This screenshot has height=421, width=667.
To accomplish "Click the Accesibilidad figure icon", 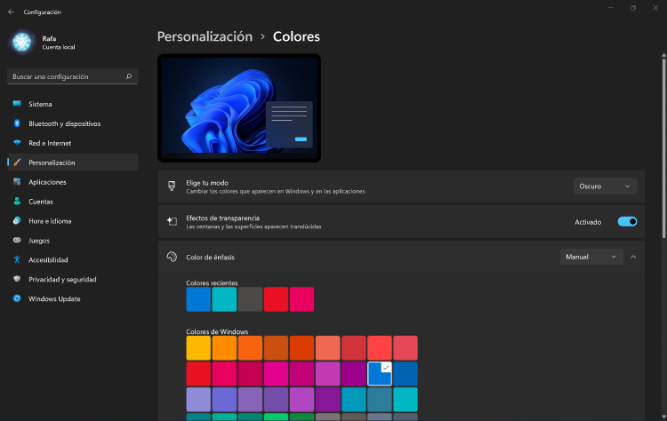I will (17, 259).
